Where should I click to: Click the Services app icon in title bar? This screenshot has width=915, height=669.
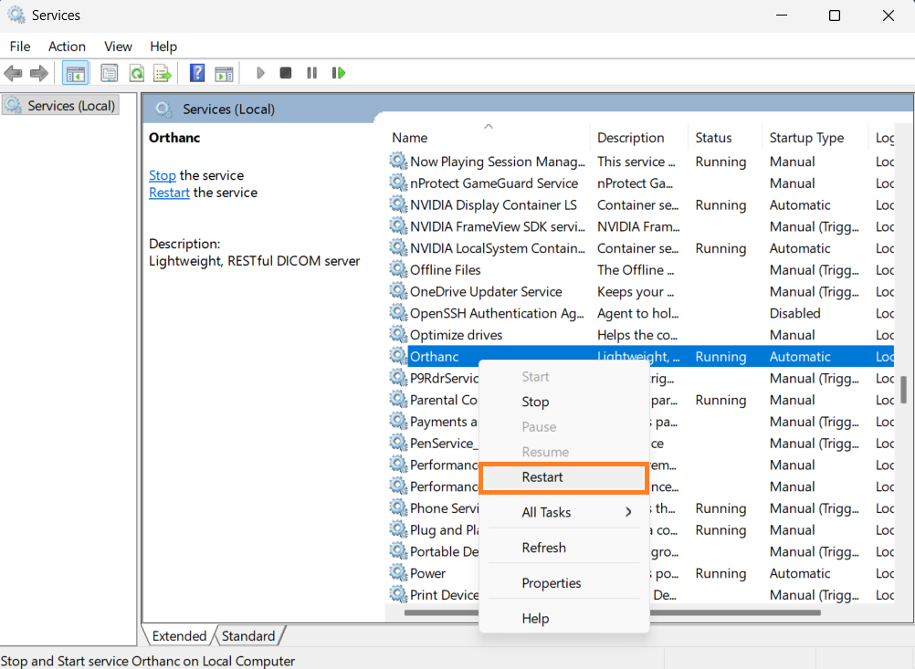(x=16, y=16)
